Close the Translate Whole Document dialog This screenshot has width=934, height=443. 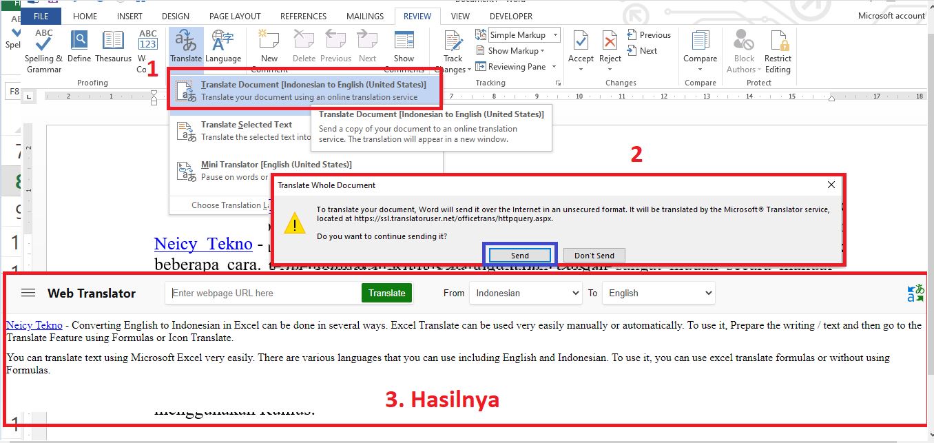pos(831,185)
